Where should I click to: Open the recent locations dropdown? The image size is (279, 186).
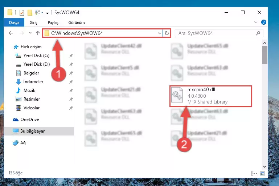pos(30,33)
